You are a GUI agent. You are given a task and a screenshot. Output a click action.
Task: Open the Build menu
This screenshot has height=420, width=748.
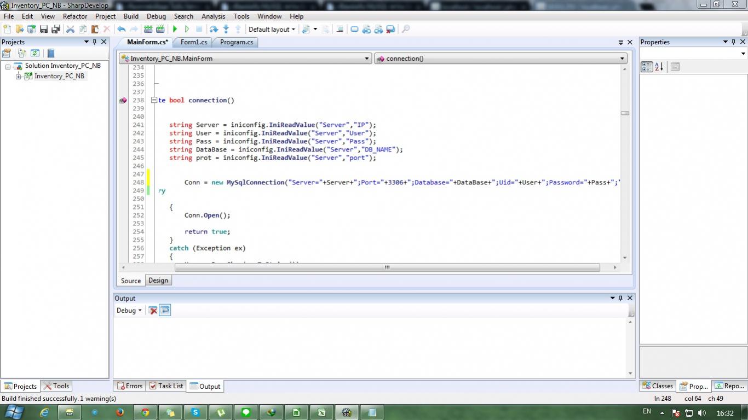131,16
